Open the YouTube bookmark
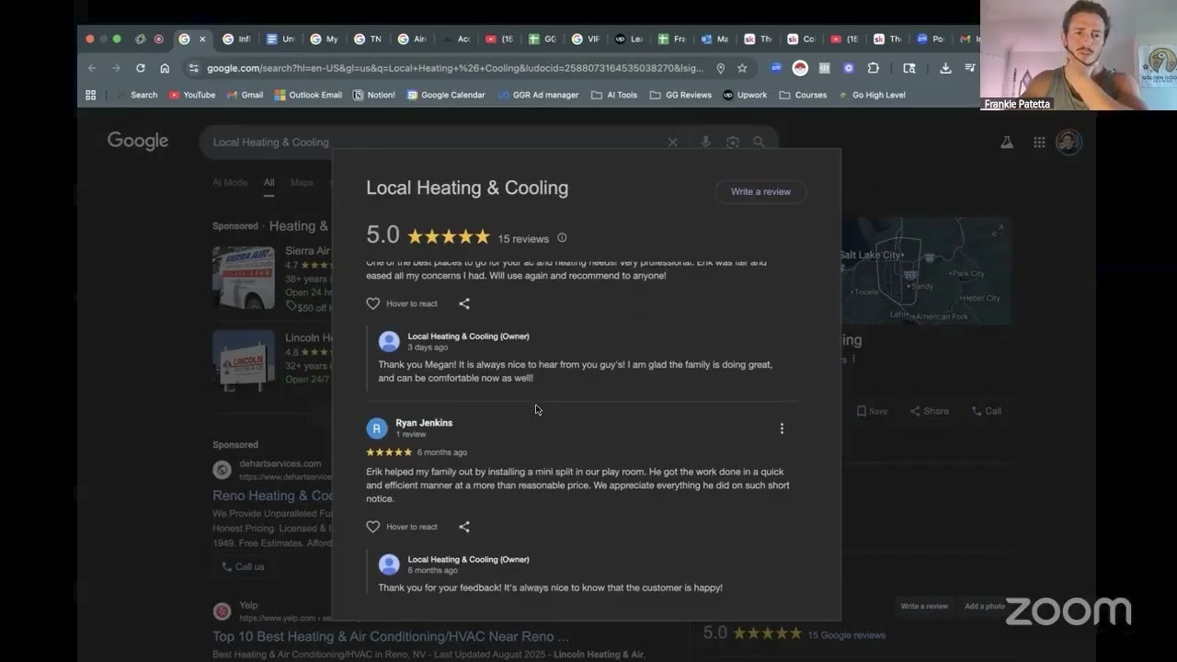 tap(192, 95)
